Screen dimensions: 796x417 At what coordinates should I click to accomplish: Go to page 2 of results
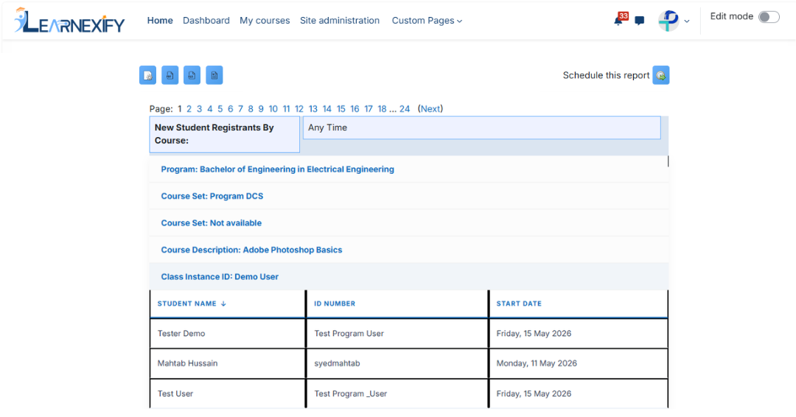[189, 109]
